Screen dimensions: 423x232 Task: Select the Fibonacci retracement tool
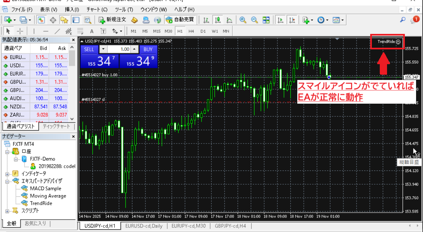point(80,31)
